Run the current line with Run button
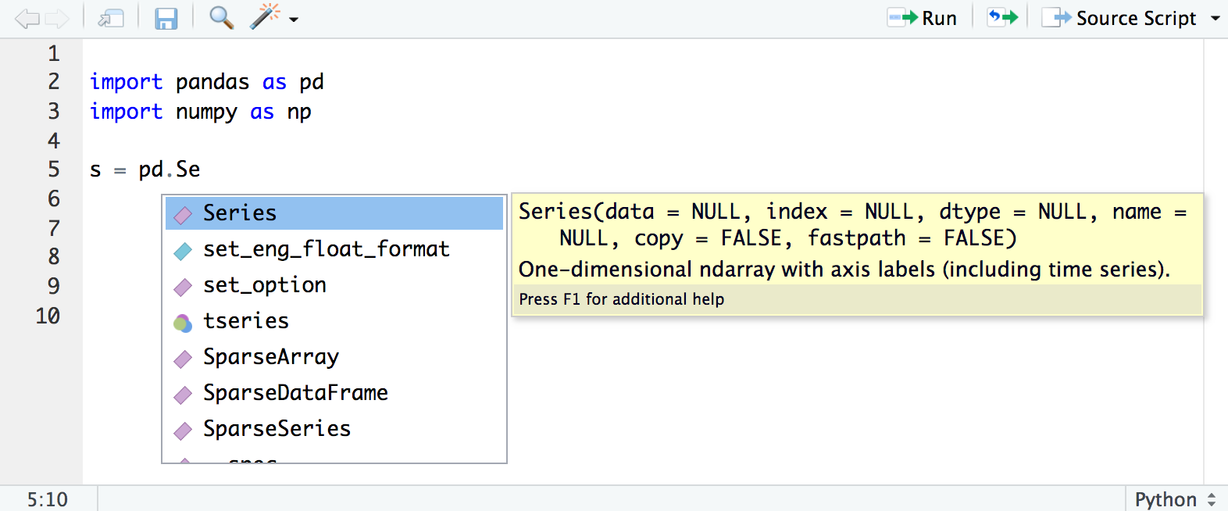This screenshot has width=1228, height=511. point(923,18)
